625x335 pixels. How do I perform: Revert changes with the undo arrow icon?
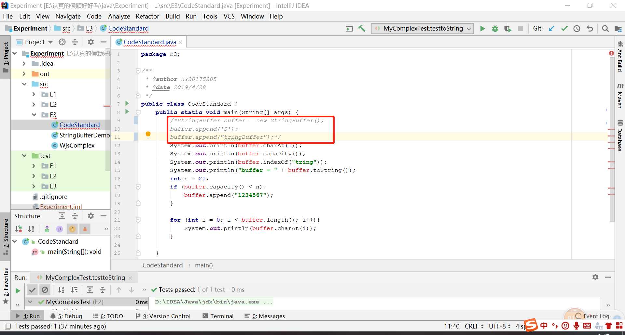tap(590, 29)
